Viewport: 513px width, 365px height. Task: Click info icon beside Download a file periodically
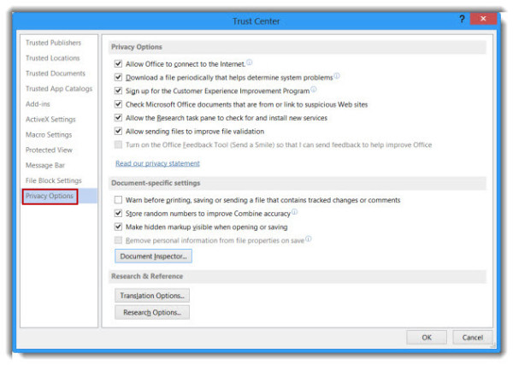(337, 75)
